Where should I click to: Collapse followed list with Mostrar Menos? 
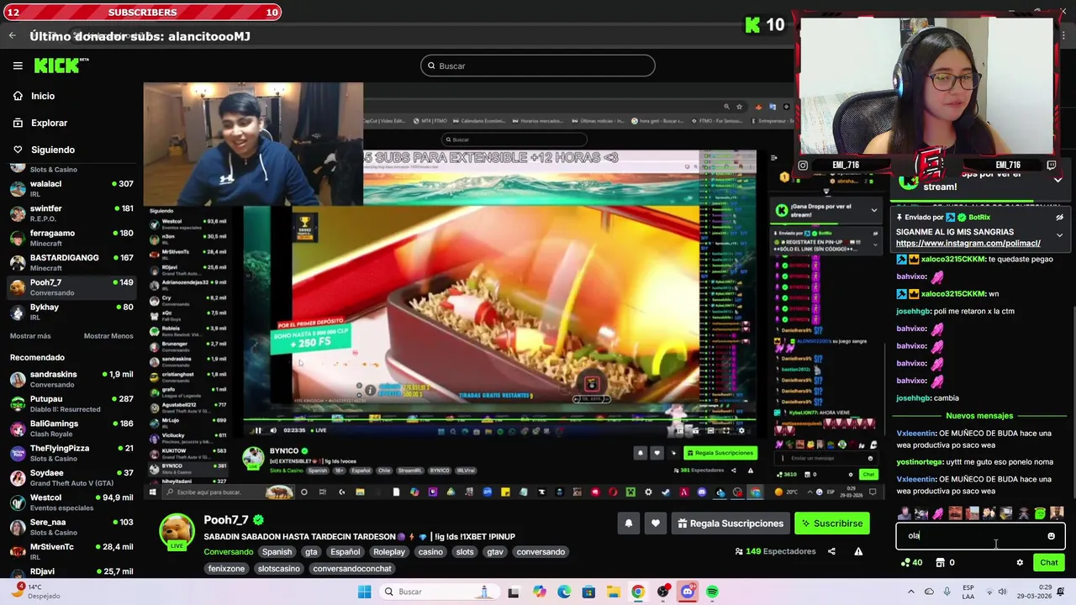tap(108, 336)
